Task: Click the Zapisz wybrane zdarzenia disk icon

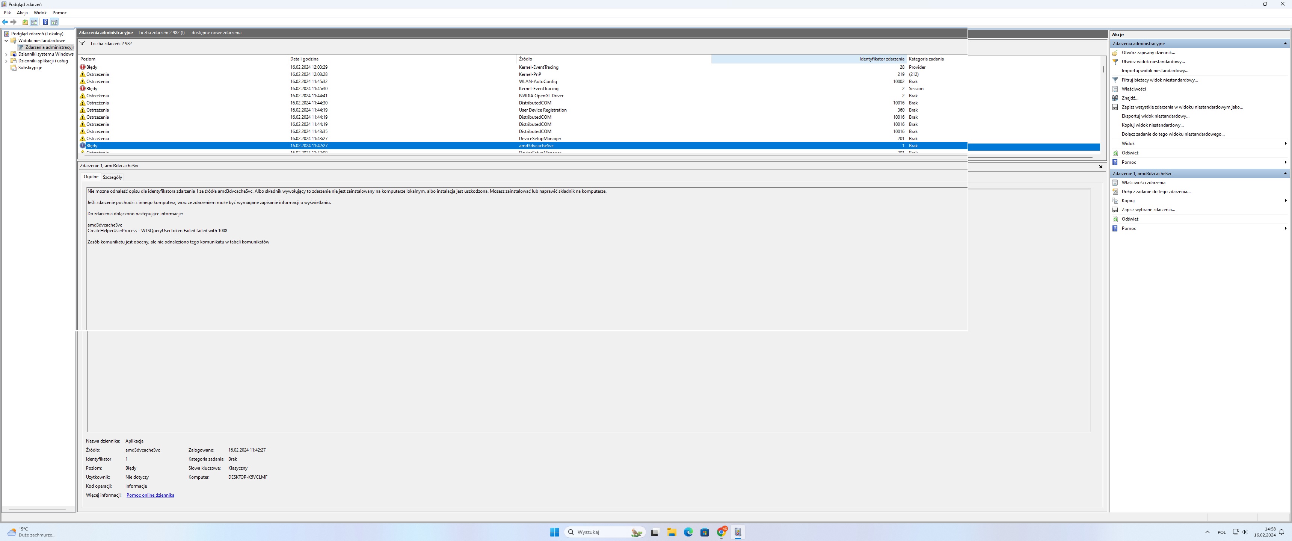Action: pos(1115,210)
